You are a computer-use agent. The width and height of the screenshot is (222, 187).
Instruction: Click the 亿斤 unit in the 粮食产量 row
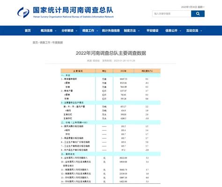click(x=104, y=91)
